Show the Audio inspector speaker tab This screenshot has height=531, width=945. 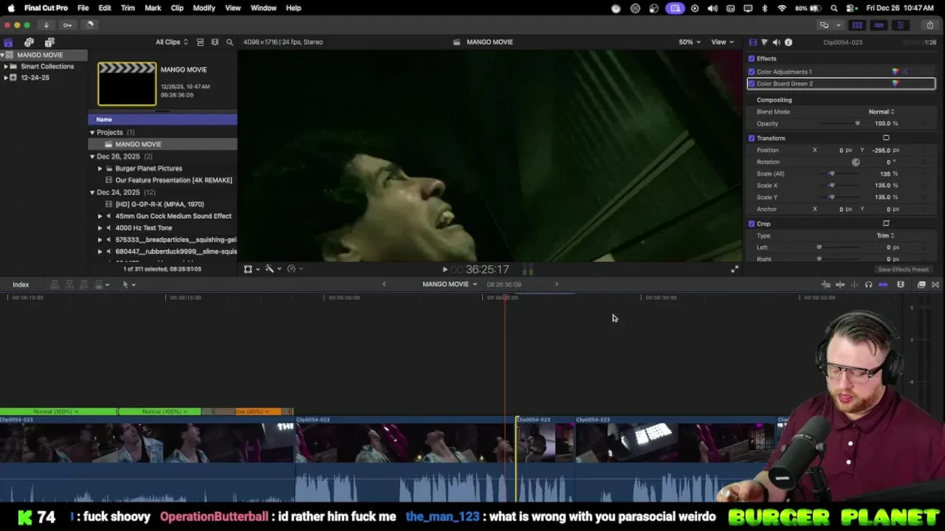(x=776, y=42)
